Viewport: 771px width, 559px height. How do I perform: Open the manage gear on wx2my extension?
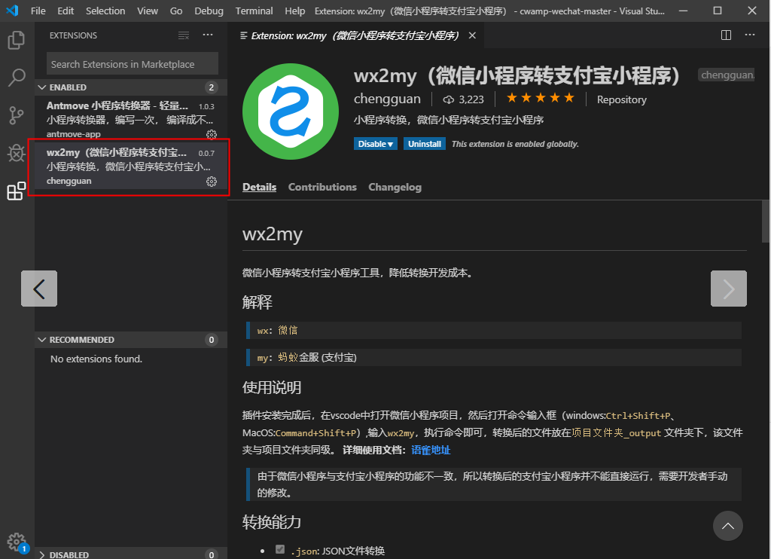[x=212, y=181]
